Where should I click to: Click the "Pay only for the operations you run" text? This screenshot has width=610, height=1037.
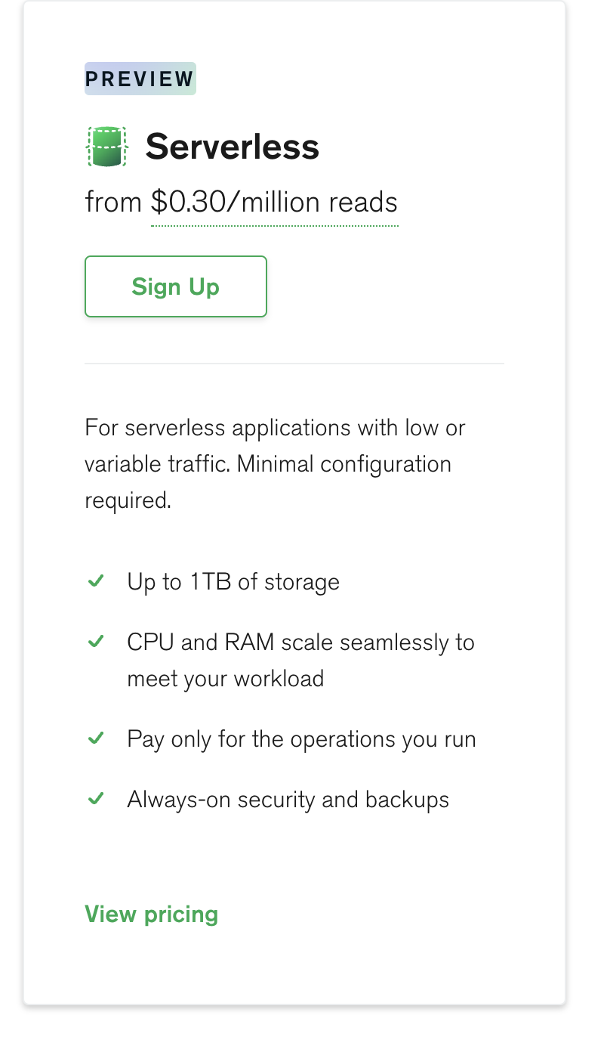pyautogui.click(x=301, y=738)
